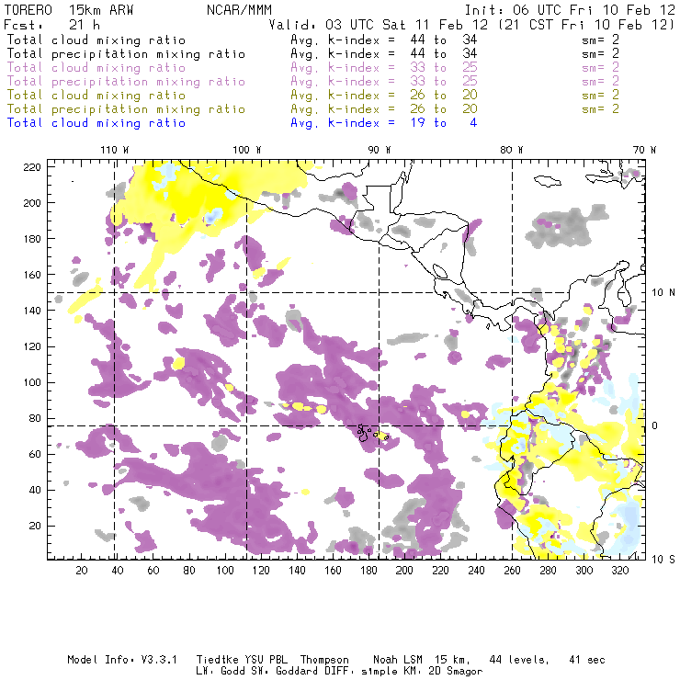Screen dimensions: 680x680
Task: Click the black 'Total cloud mixing ratio' legend label
Action: [x=96, y=40]
